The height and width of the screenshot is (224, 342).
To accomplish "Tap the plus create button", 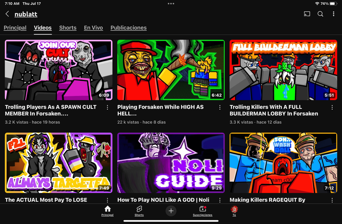I will pos(171,211).
